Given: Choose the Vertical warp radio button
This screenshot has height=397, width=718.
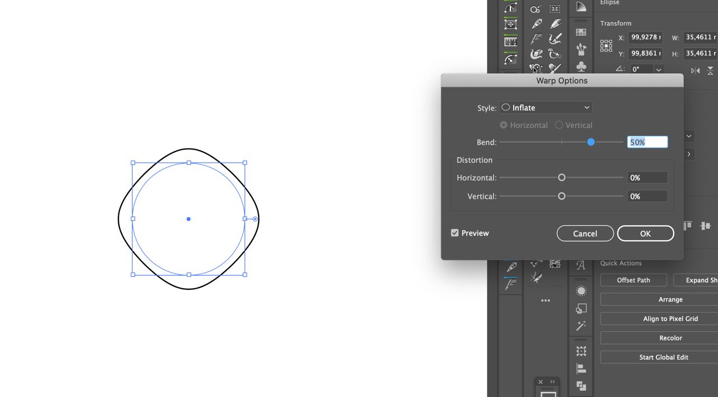Looking at the screenshot, I should tap(559, 125).
